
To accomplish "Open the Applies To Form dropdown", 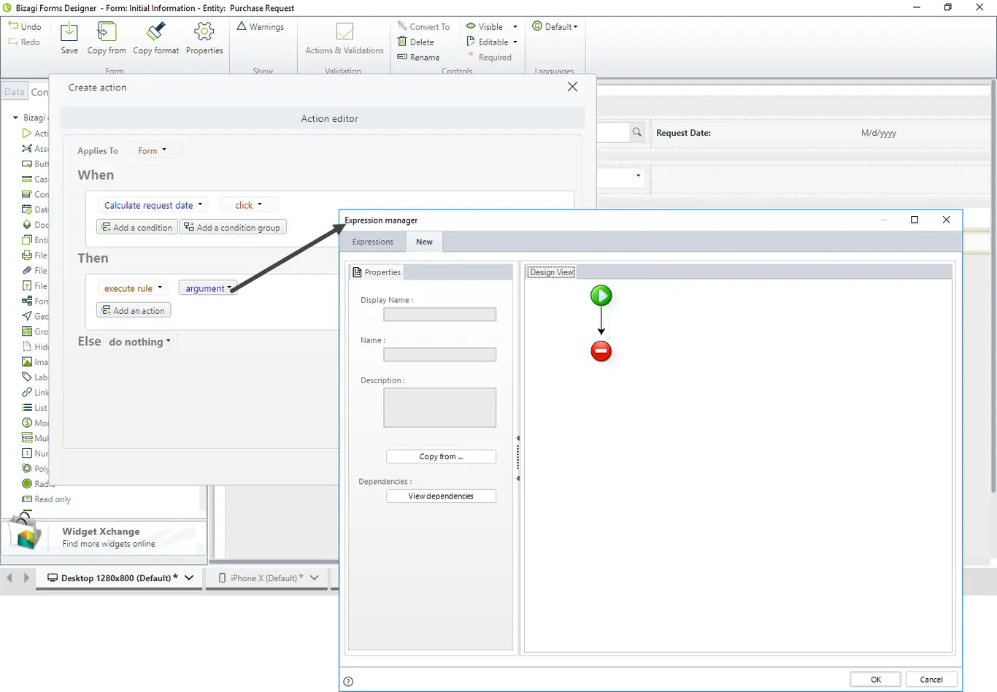I will [x=153, y=150].
